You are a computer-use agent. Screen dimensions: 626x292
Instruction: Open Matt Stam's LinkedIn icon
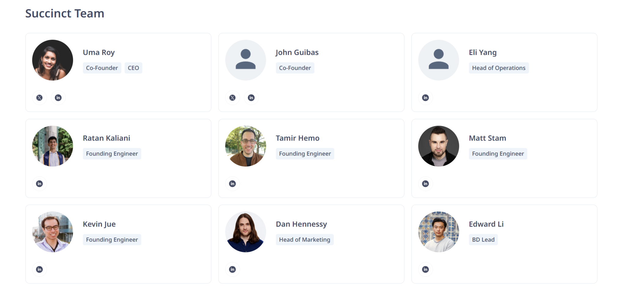point(425,184)
